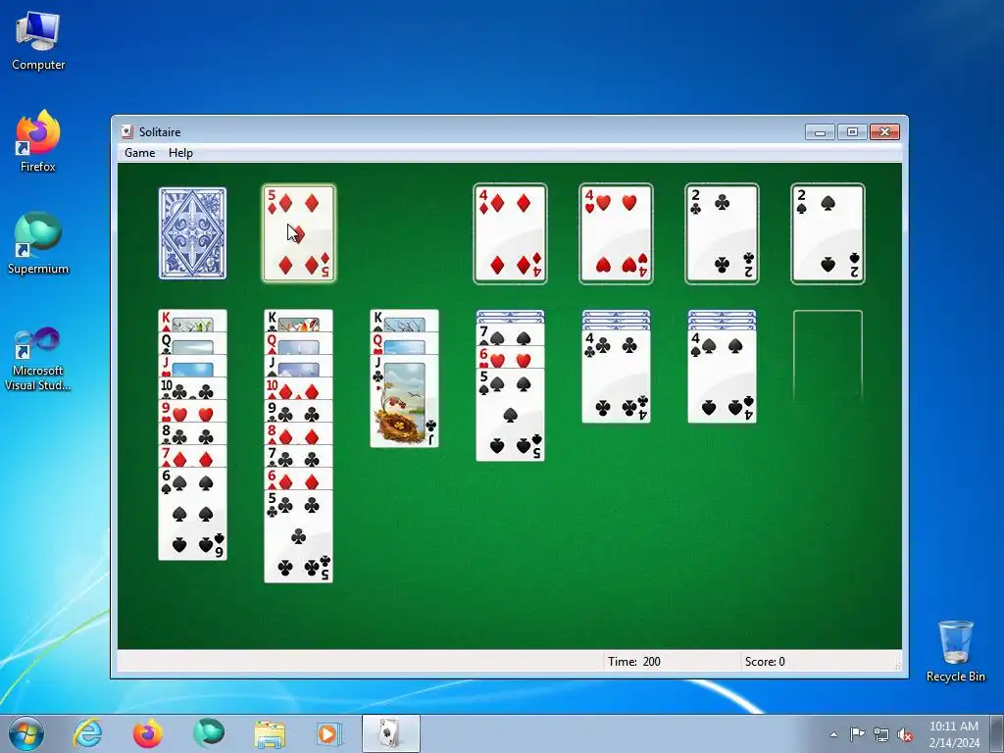Select the 4 of spades in sixth column
This screenshot has width=1004, height=753.
[x=723, y=376]
